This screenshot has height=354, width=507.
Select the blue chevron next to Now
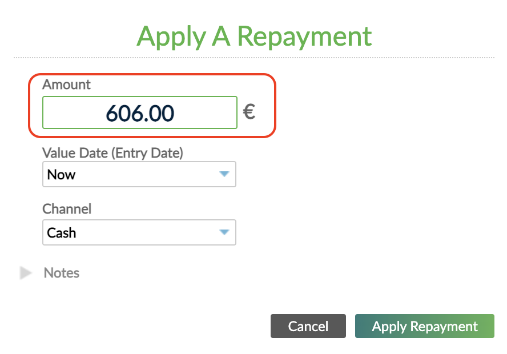(224, 174)
